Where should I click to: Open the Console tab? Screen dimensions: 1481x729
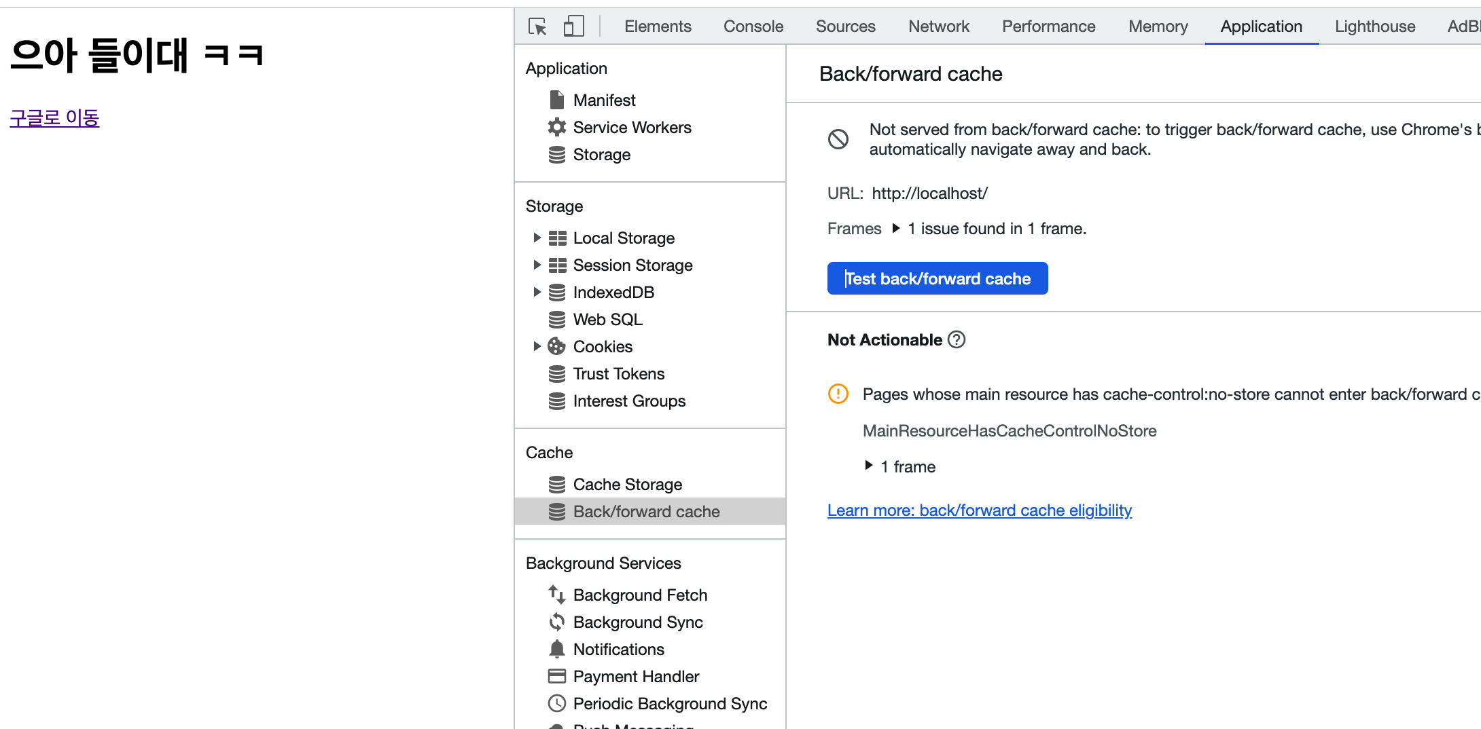(x=753, y=26)
